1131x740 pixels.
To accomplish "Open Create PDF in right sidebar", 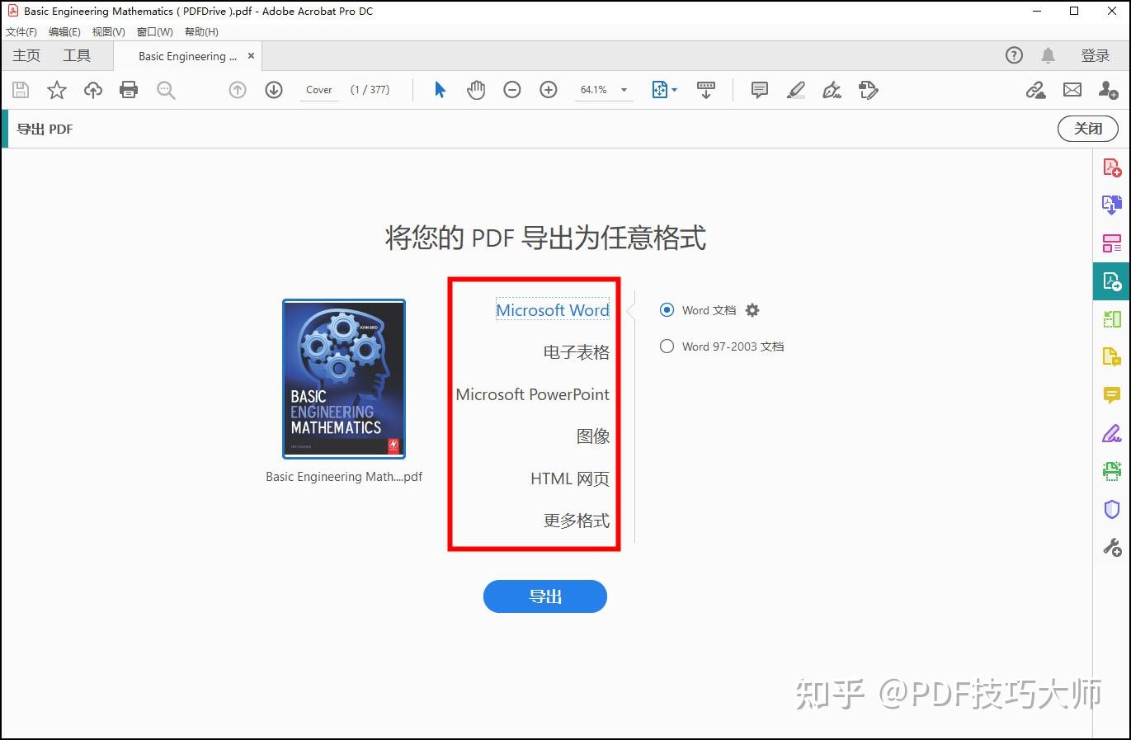I will tap(1112, 167).
